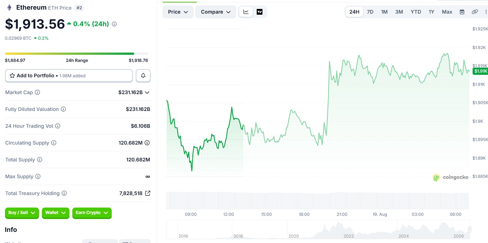The image size is (488, 243).
Task: Click the $1,884.97 range low value
Action: coord(15,60)
